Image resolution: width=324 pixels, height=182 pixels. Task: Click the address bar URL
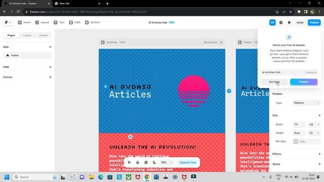89,12
